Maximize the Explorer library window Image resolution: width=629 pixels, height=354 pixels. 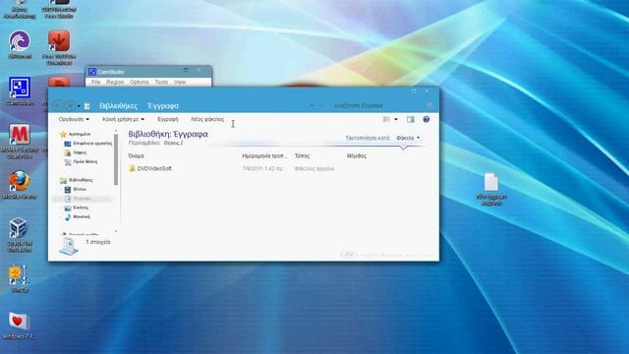pos(414,91)
